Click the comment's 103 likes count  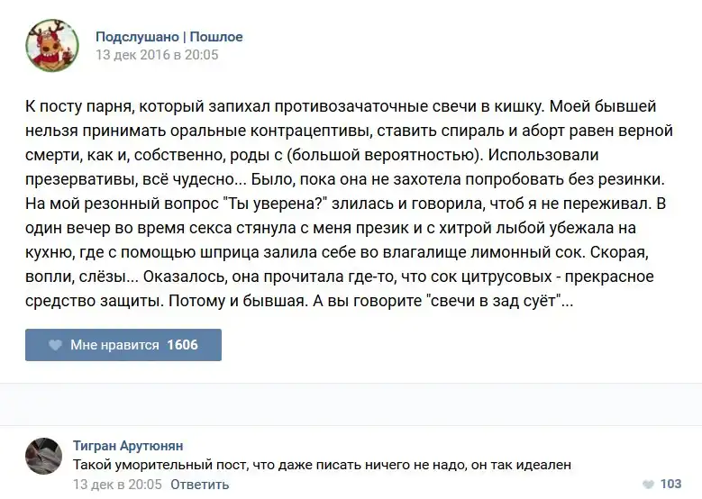[x=670, y=485]
